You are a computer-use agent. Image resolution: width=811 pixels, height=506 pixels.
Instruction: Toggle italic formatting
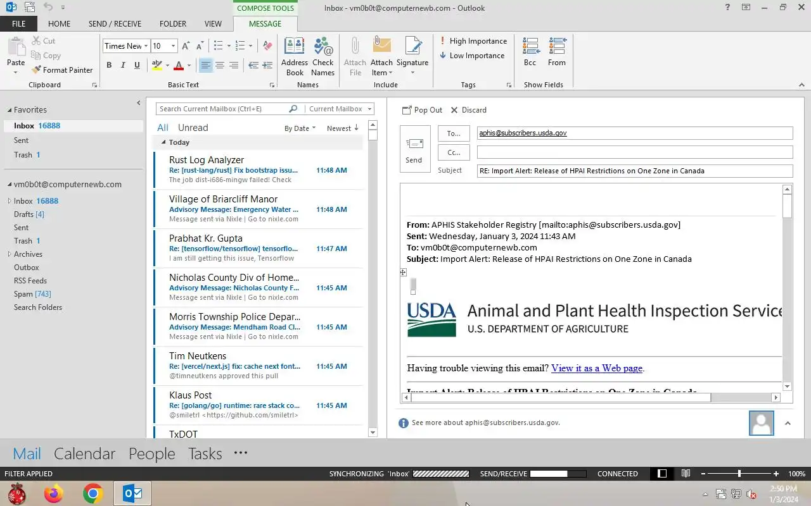pyautogui.click(x=123, y=65)
